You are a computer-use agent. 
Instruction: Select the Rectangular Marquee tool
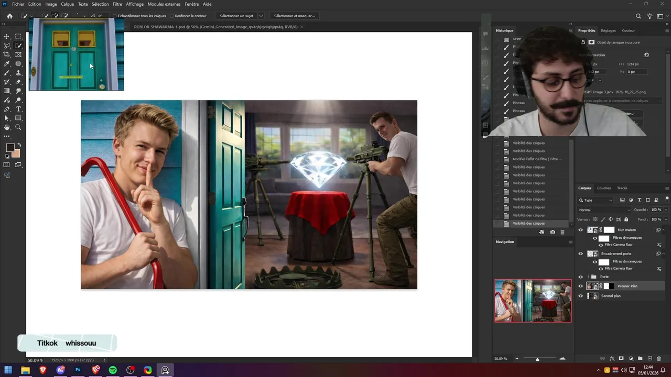coord(18,36)
